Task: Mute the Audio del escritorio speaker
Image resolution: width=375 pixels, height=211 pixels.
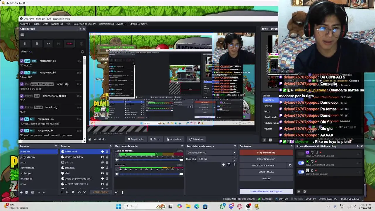Action: (x=117, y=160)
